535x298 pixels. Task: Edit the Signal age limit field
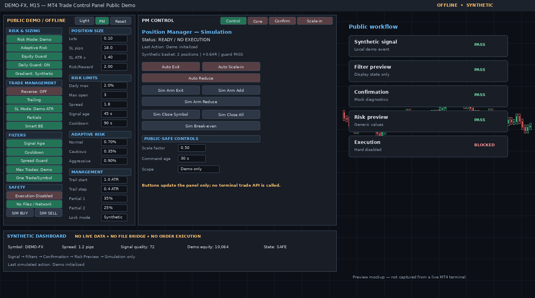114,114
